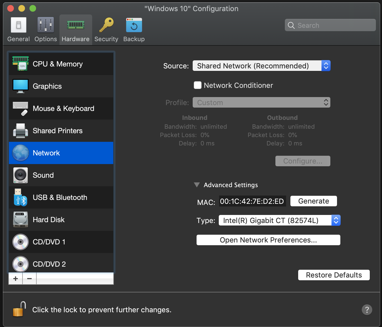382x327 pixels.
Task: Switch to the General tab label
Action: [x=19, y=39]
